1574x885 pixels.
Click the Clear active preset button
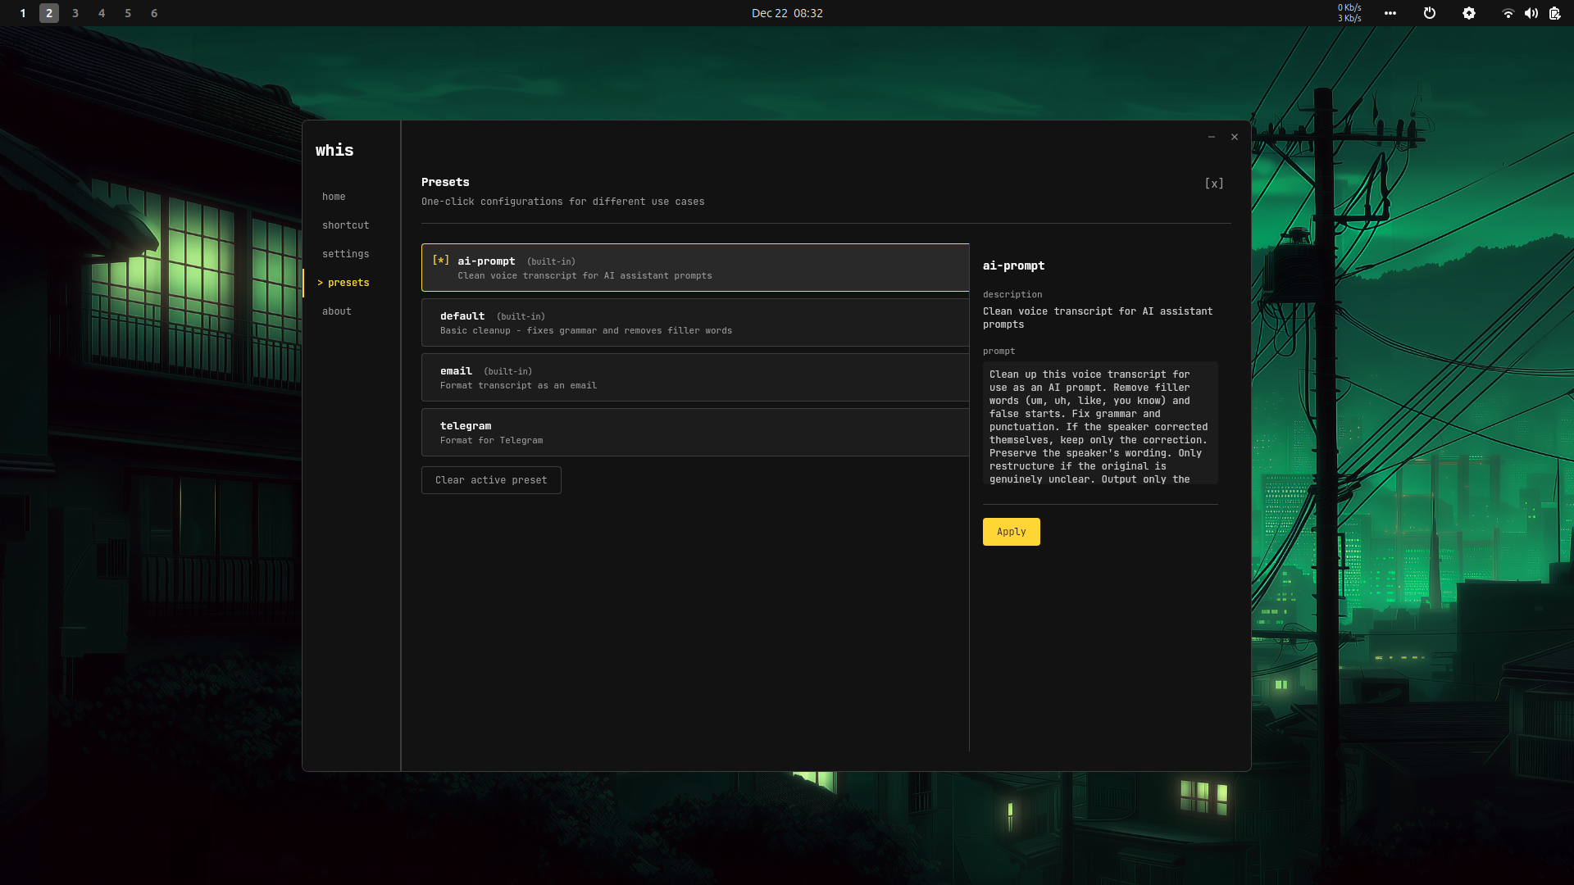[x=490, y=479]
